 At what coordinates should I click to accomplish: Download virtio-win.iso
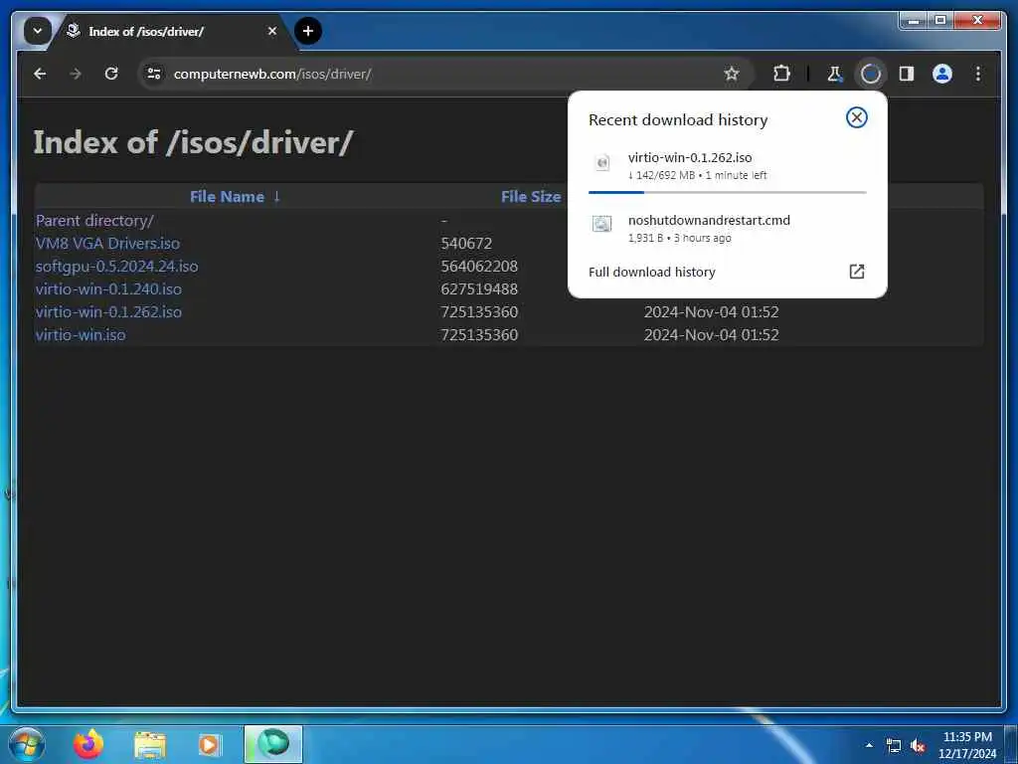coord(81,334)
